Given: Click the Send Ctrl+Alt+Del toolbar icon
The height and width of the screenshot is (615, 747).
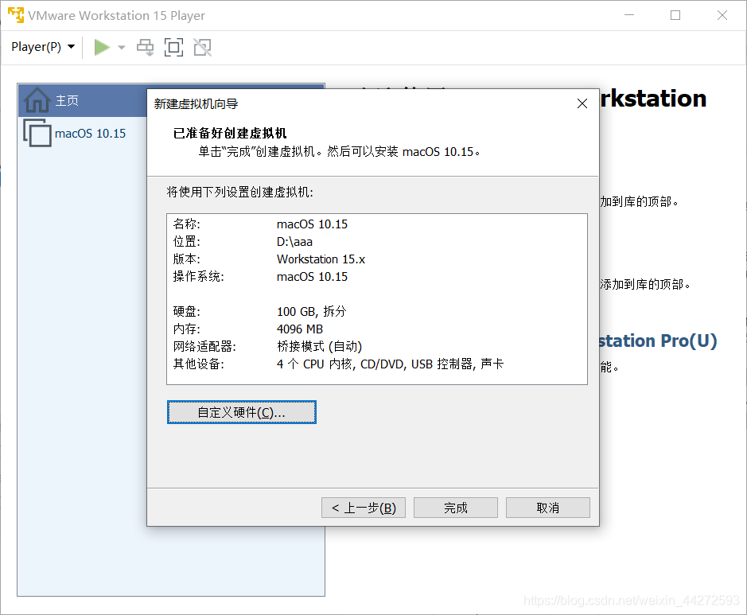Looking at the screenshot, I should (145, 48).
